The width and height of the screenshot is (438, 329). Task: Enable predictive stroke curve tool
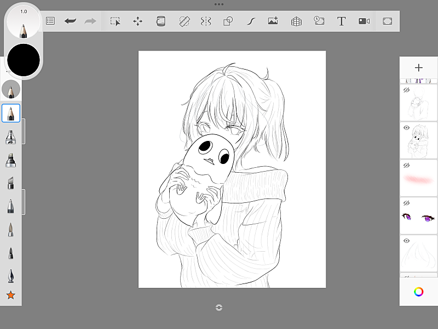point(251,21)
